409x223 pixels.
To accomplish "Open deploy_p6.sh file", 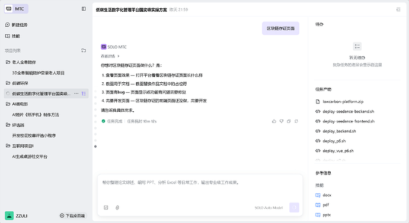I will pyautogui.click(x=331, y=141).
